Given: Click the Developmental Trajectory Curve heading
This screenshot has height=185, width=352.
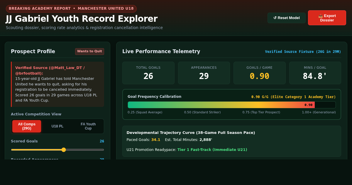Looking at the screenshot, I should [191, 133].
